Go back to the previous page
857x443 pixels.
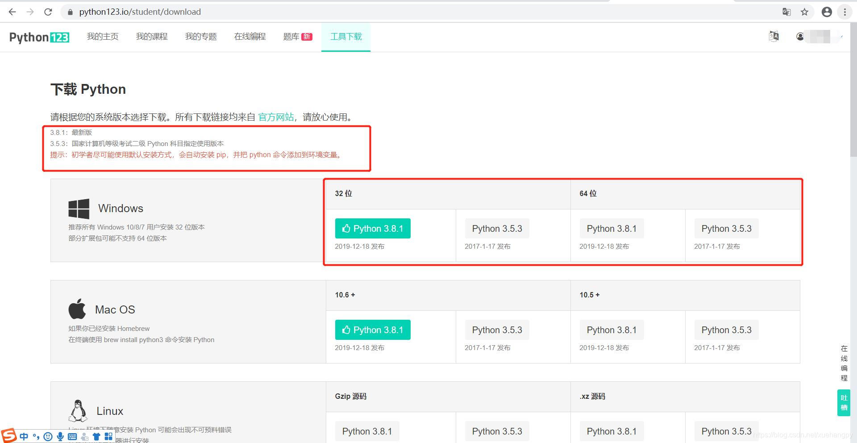12,12
